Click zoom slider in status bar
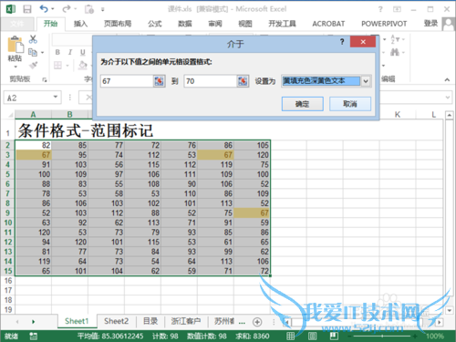This screenshot has height=342, width=456. tap(382, 336)
